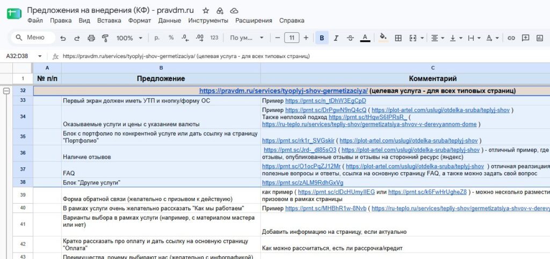Open the Справка menu
The image size is (550, 259).
pos(292,21)
